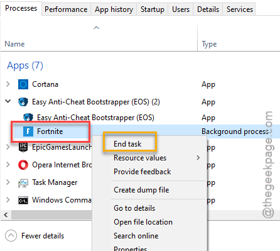
Task: Switch to the Performance tab
Action: (66, 9)
